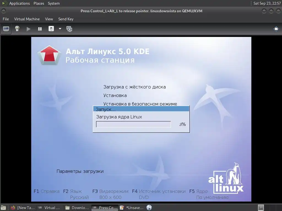This screenshot has width=282, height=211.
Task: Select the 'Установка' boot option
Action: tap(115, 95)
